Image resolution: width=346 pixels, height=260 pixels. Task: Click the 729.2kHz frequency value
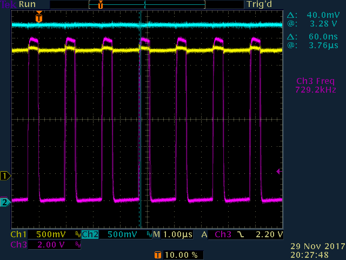(316, 90)
